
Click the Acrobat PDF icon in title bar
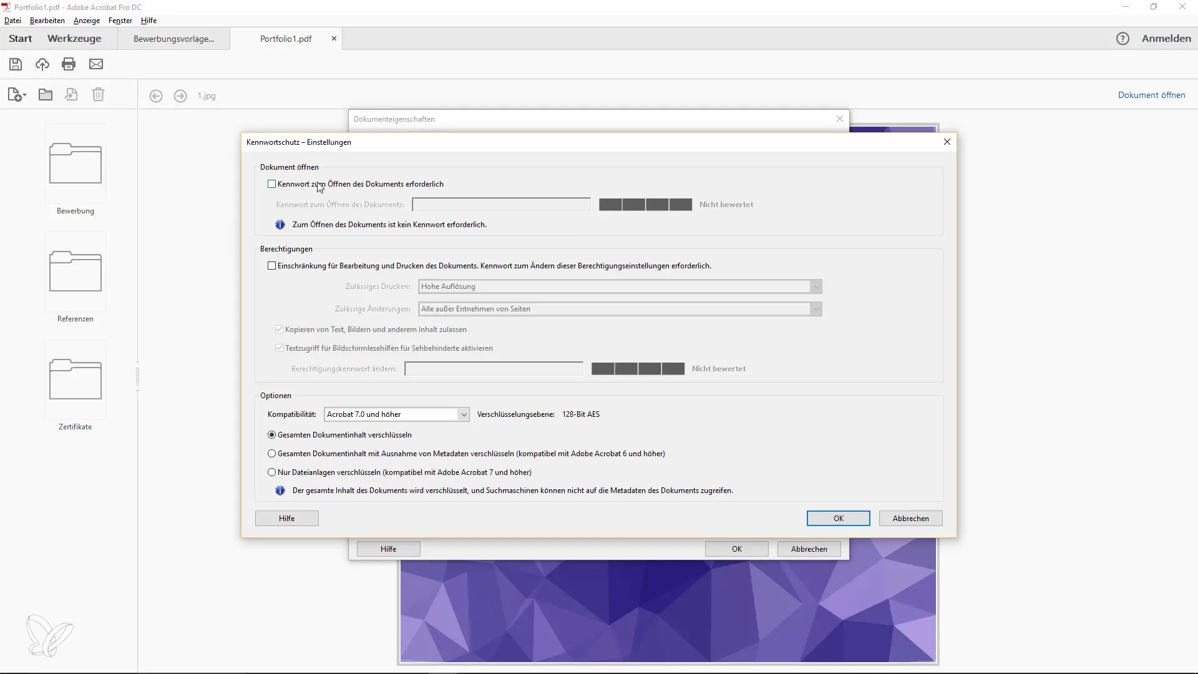pos(6,7)
